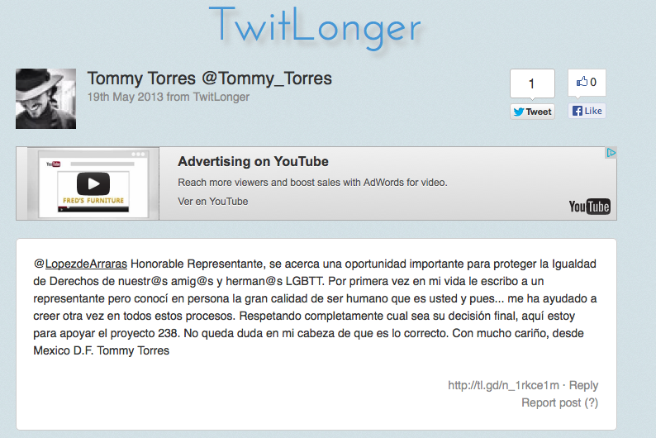Click the (?) help beside Report post
This screenshot has height=438, width=656.
[x=591, y=402]
